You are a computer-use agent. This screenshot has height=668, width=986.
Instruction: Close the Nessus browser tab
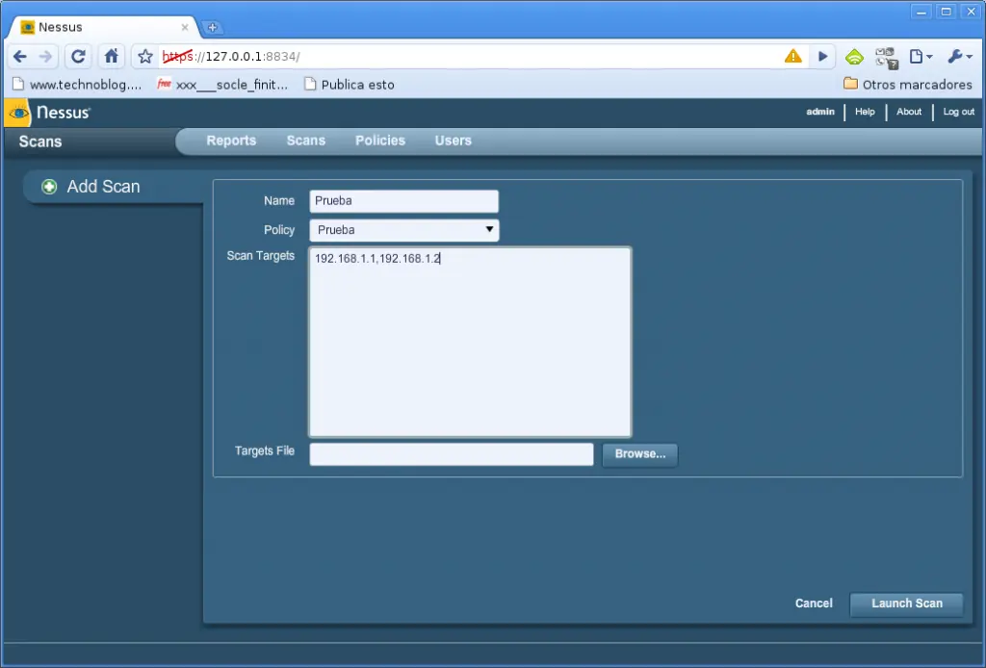(185, 28)
